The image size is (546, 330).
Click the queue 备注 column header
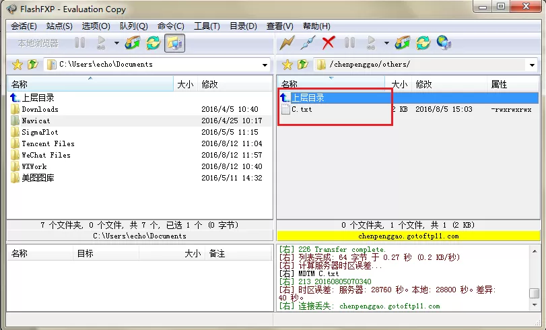tap(238, 253)
